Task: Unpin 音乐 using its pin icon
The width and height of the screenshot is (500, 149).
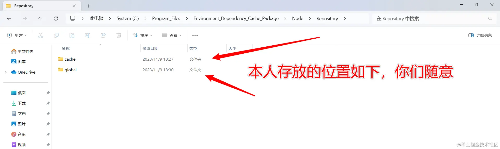Action: (x=48, y=134)
